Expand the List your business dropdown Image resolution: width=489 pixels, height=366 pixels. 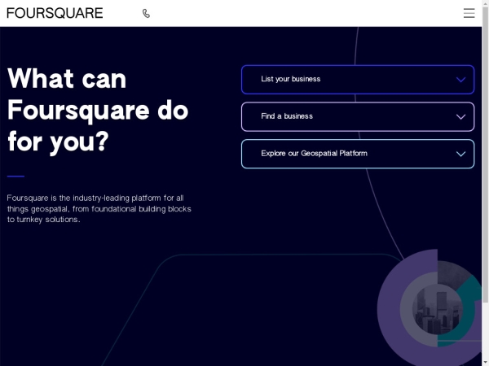(358, 80)
